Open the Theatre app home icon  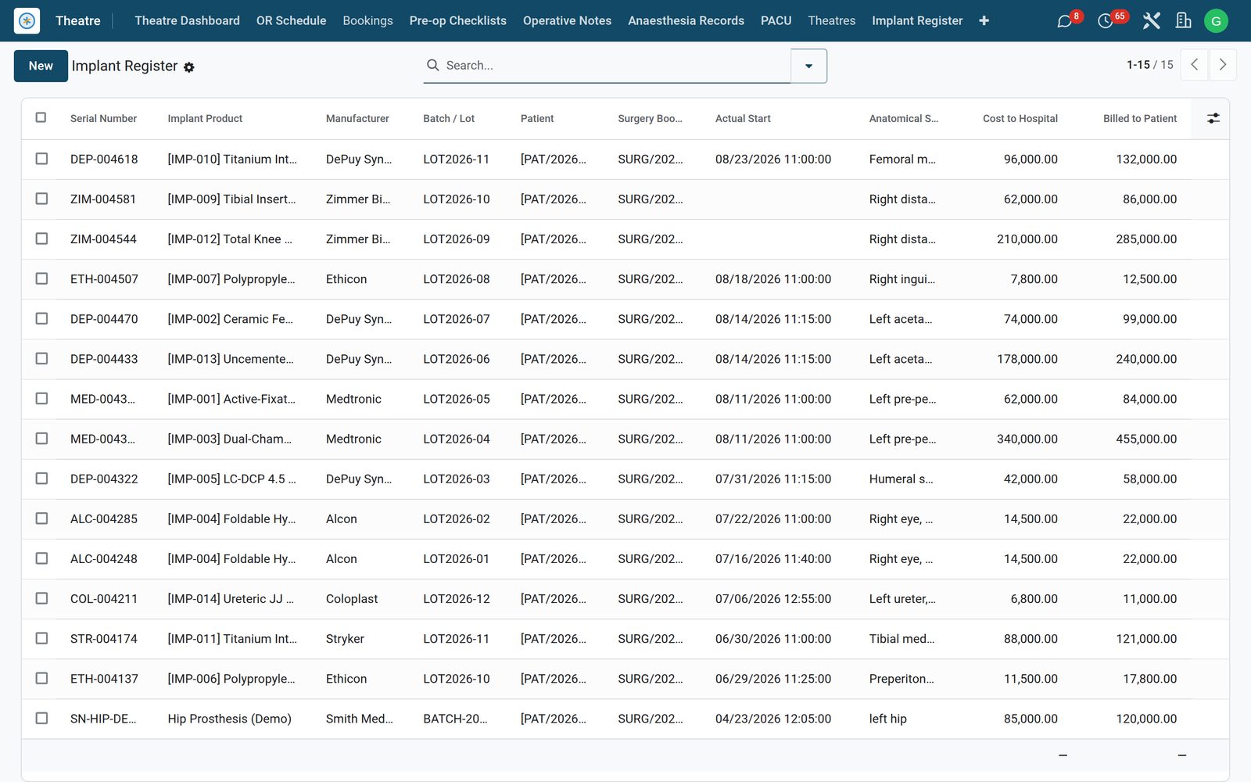[x=27, y=20]
